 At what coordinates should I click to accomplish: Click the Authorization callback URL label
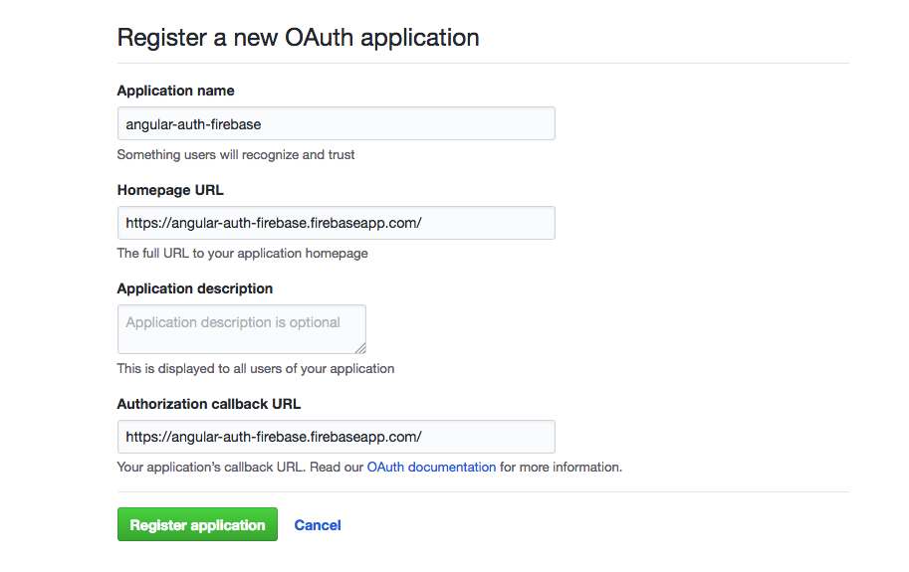pyautogui.click(x=209, y=404)
